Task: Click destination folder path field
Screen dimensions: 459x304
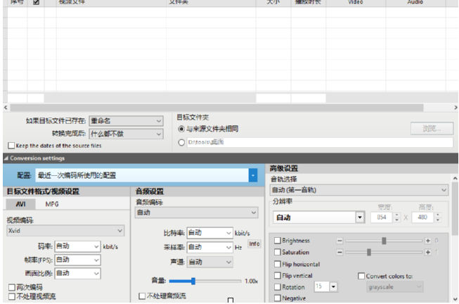Action: tap(320, 142)
